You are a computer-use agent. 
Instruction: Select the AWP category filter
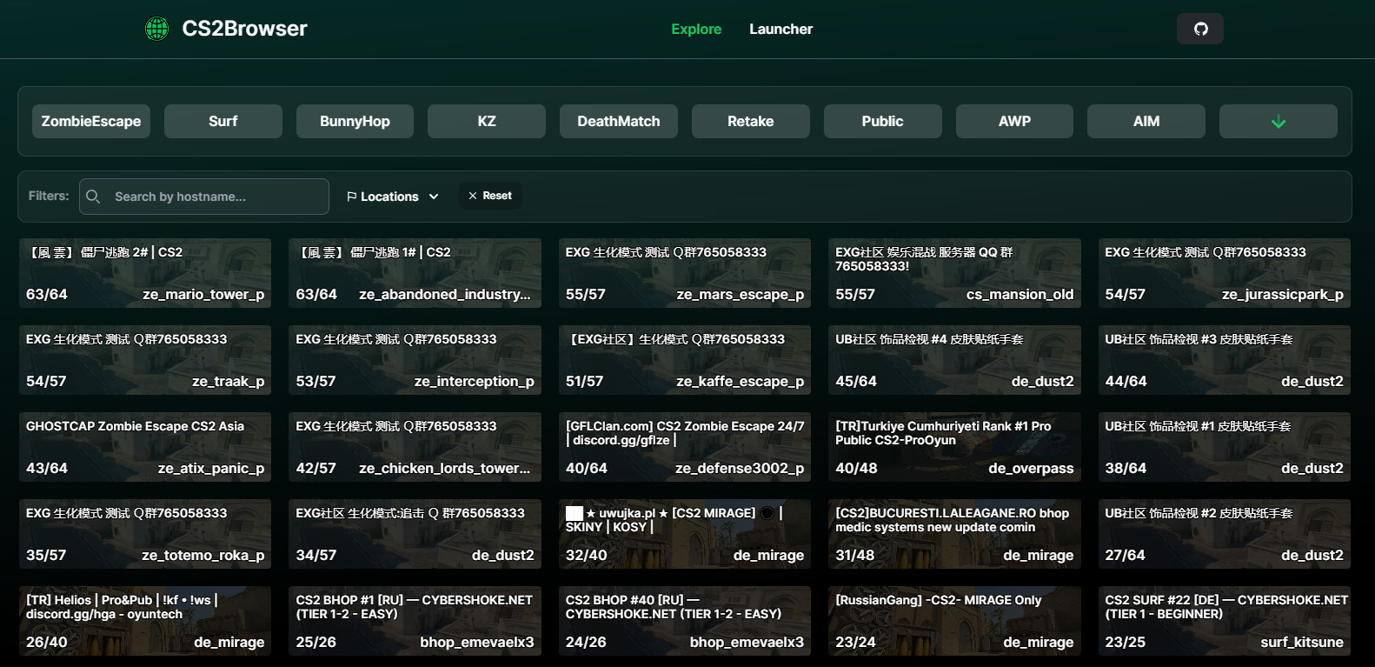tap(1014, 122)
